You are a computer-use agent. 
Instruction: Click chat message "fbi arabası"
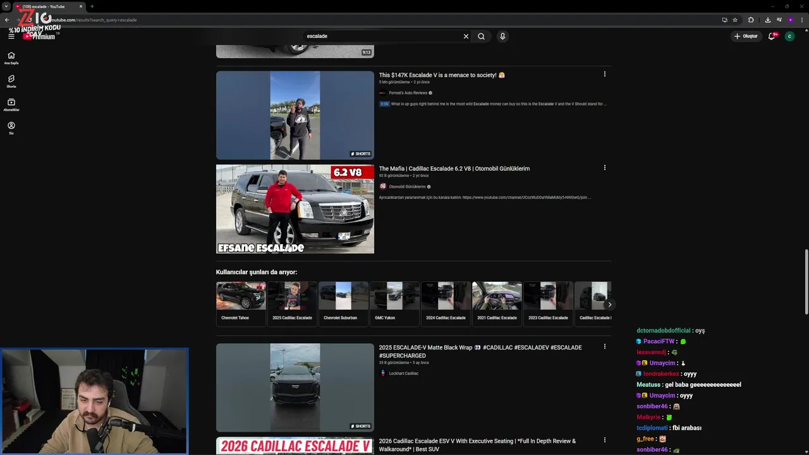687,428
